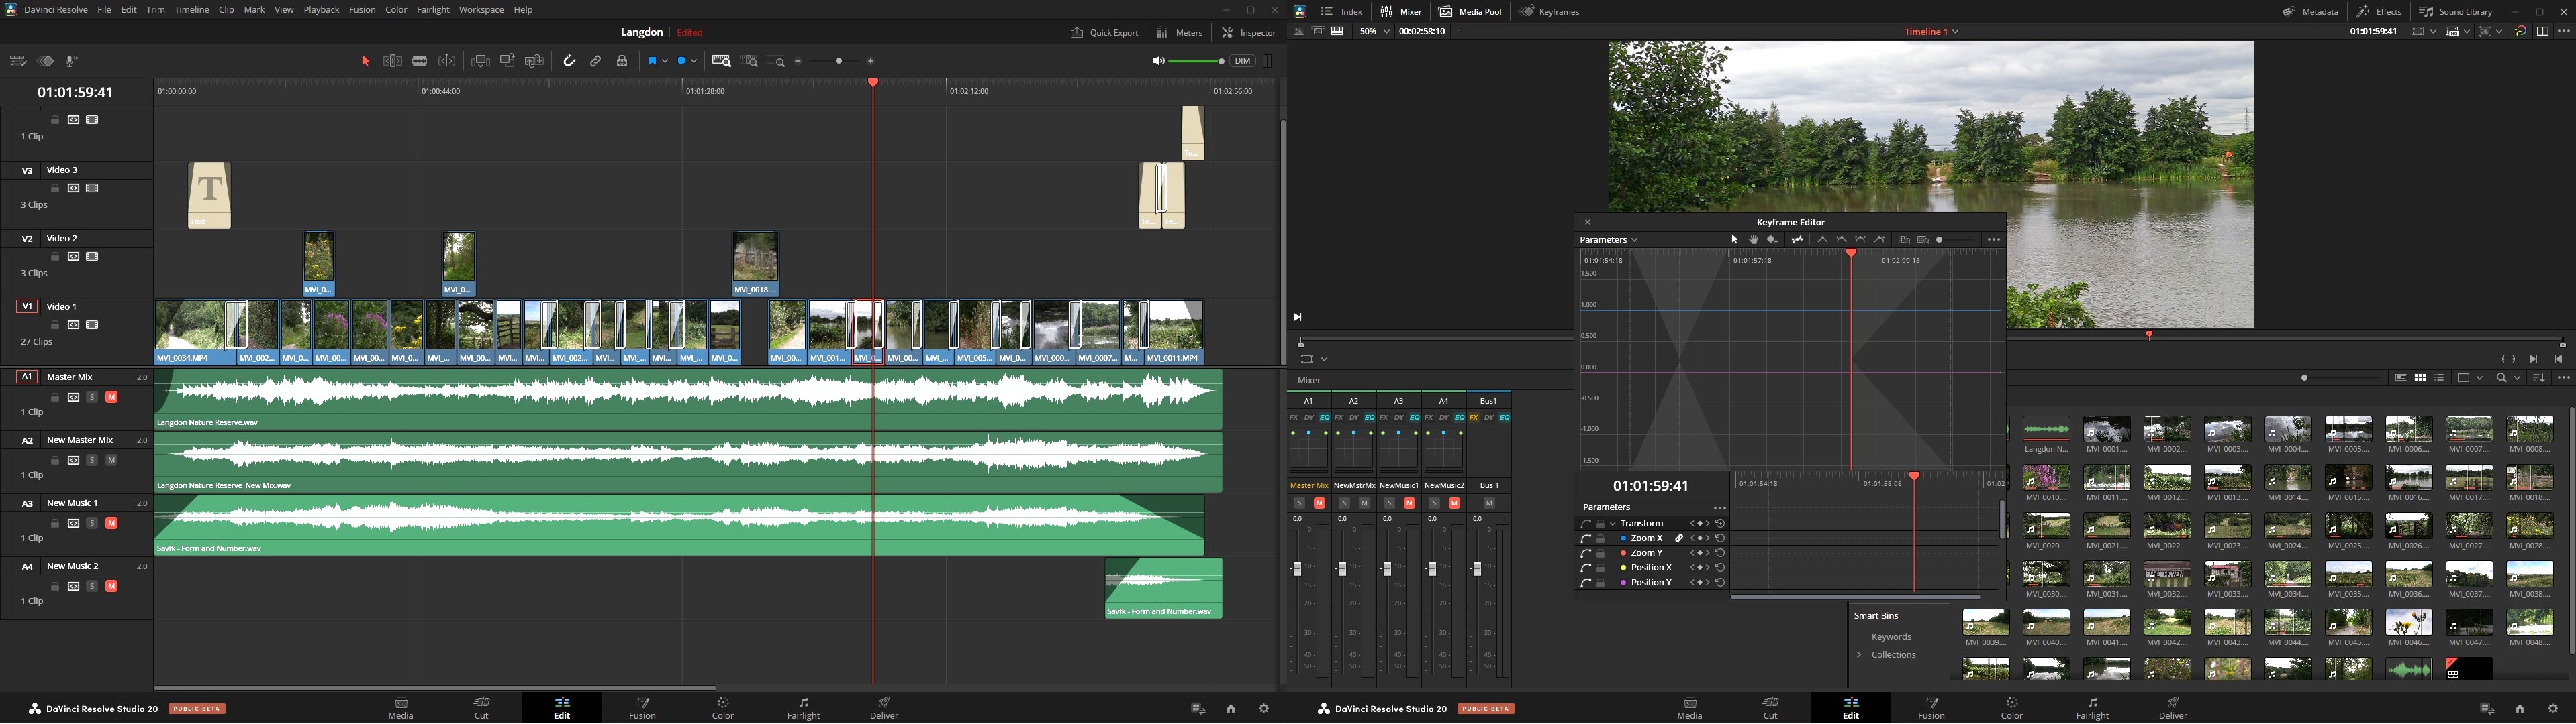Mute the A3 New Music 1 track in timeline
The height and width of the screenshot is (724, 2576).
point(111,524)
